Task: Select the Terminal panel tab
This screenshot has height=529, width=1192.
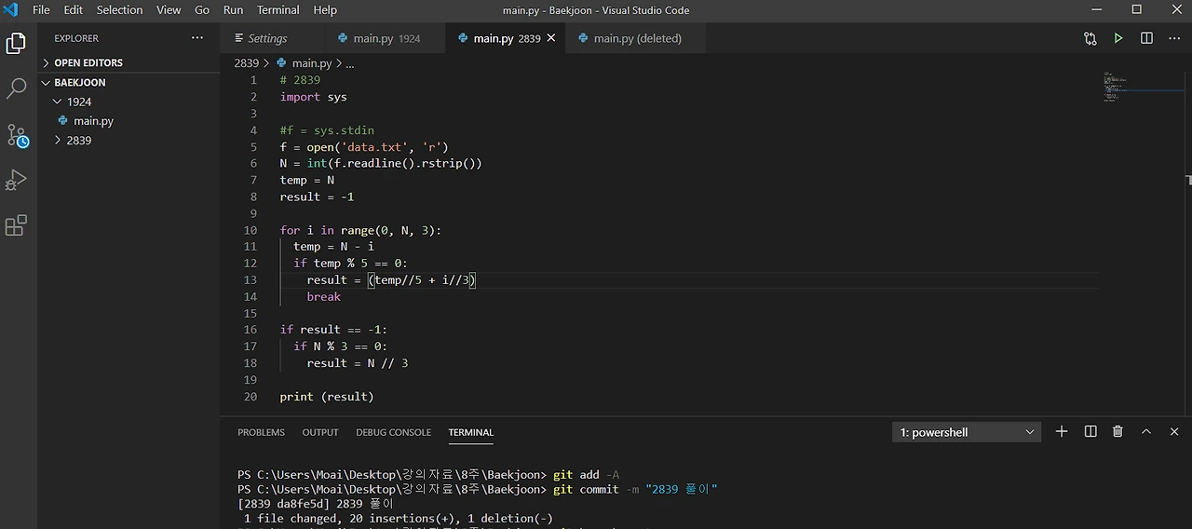Action: pyautogui.click(x=471, y=432)
